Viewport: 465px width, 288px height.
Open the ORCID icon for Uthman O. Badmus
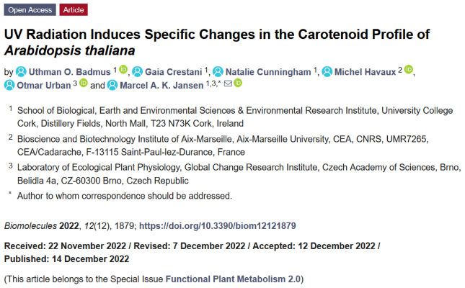[123, 70]
